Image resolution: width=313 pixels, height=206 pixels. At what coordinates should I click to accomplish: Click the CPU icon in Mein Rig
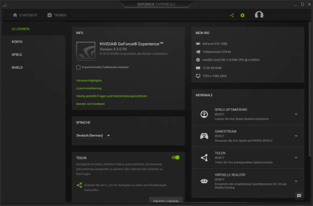point(198,60)
